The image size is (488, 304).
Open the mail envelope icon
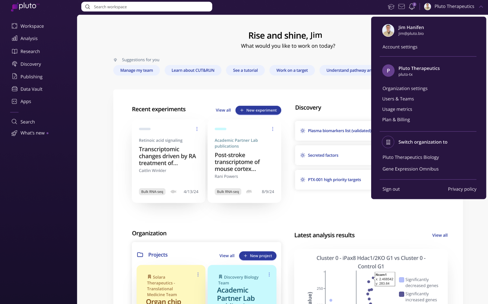coord(402,6)
